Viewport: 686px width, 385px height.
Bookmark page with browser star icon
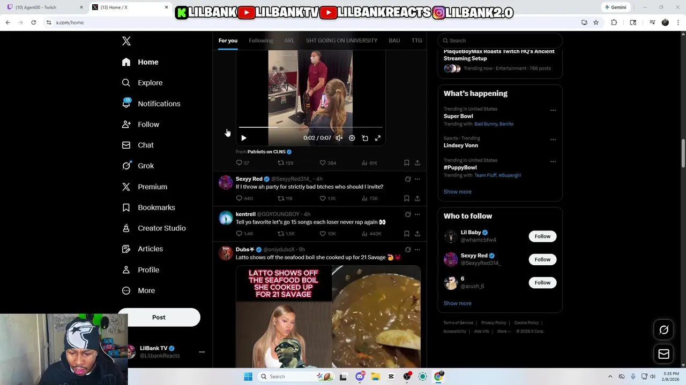click(x=595, y=22)
